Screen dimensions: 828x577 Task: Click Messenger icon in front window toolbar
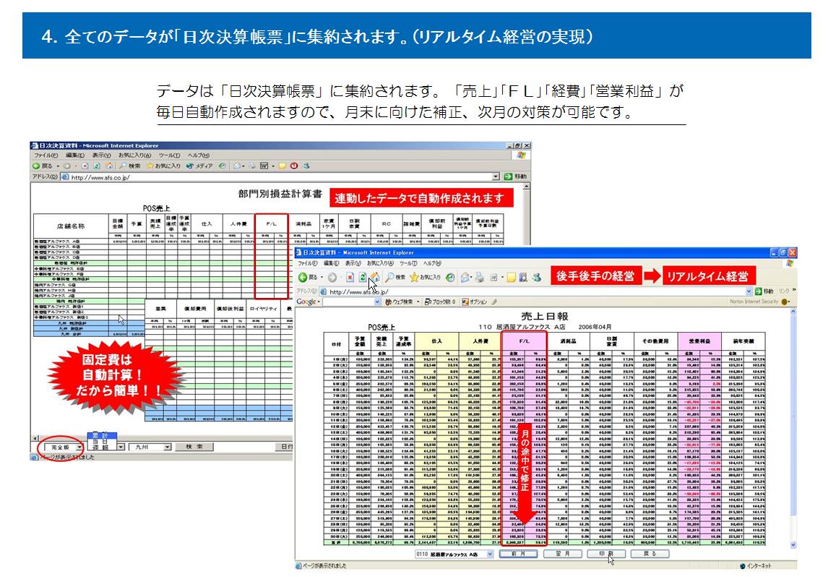[536, 278]
